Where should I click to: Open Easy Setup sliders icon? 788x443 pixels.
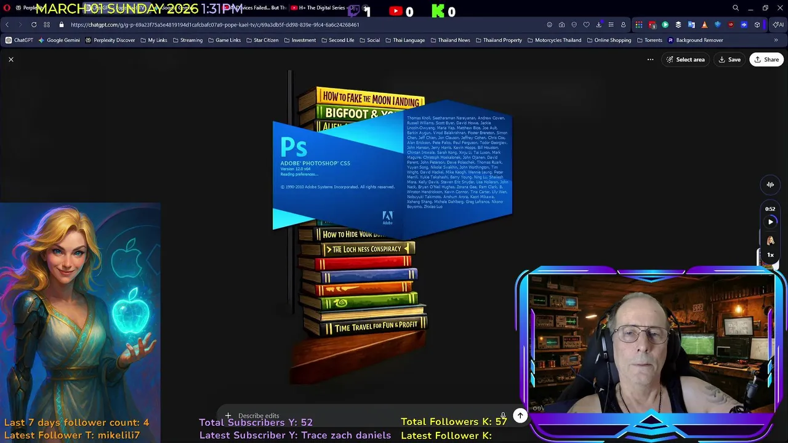tap(611, 25)
